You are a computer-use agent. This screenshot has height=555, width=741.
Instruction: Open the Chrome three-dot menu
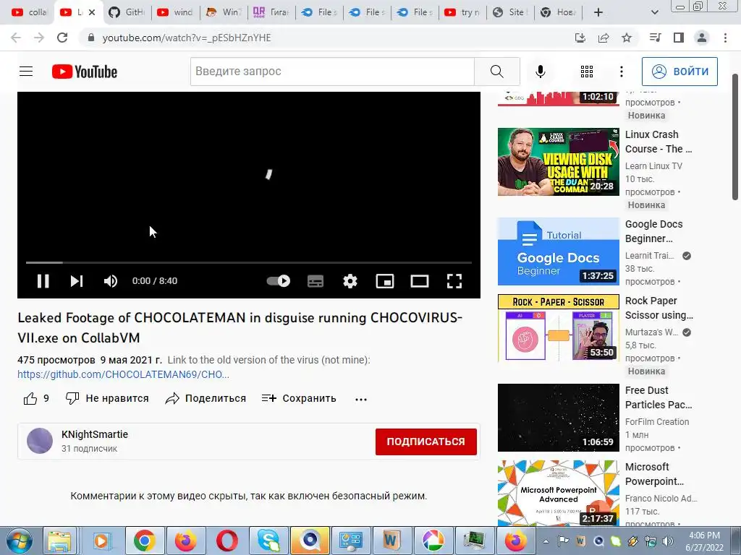coord(725,38)
